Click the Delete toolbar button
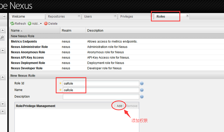 [x=51, y=24]
